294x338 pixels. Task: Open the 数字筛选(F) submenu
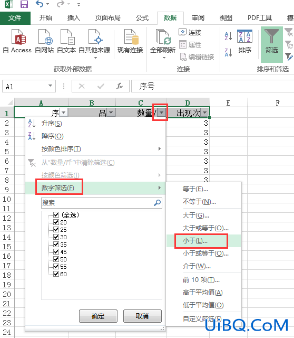[x=95, y=188]
